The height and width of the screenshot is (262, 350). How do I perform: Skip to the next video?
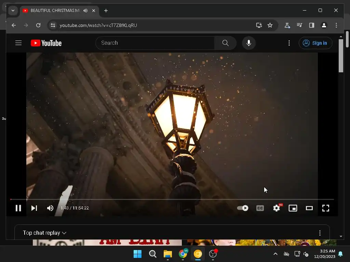pos(34,208)
